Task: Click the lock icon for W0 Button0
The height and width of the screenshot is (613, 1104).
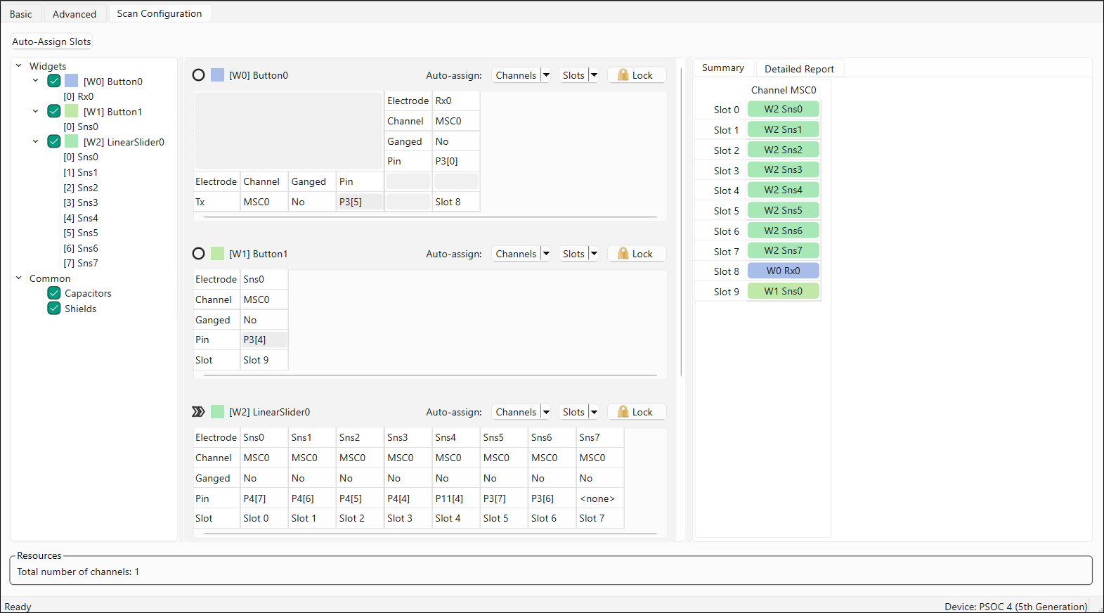Action: [623, 75]
